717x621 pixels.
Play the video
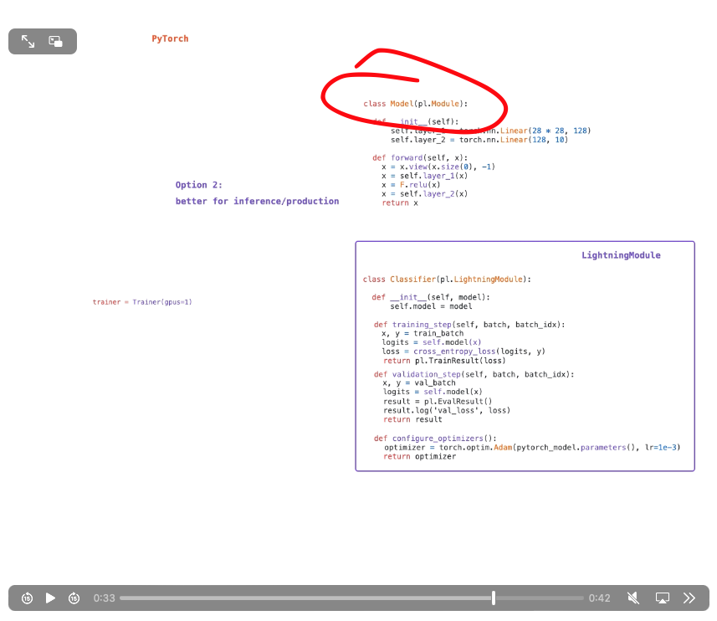point(50,598)
